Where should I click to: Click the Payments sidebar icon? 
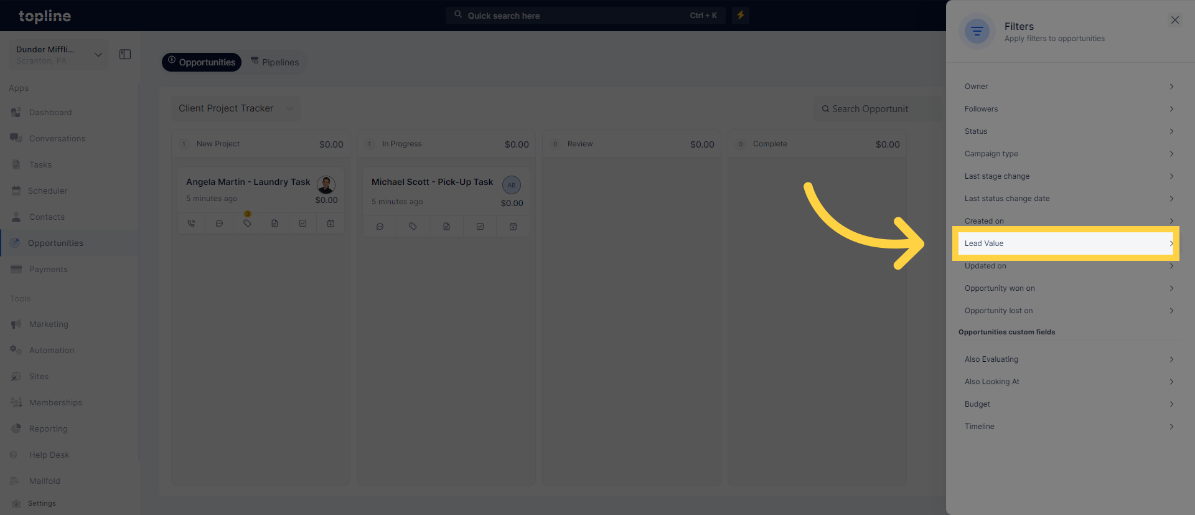[16, 269]
